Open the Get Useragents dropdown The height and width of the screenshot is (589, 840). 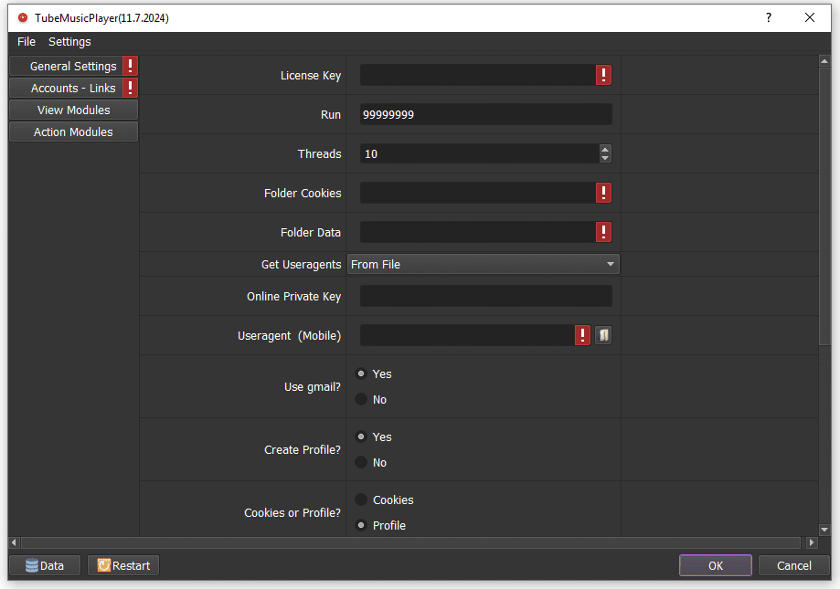[x=484, y=264]
